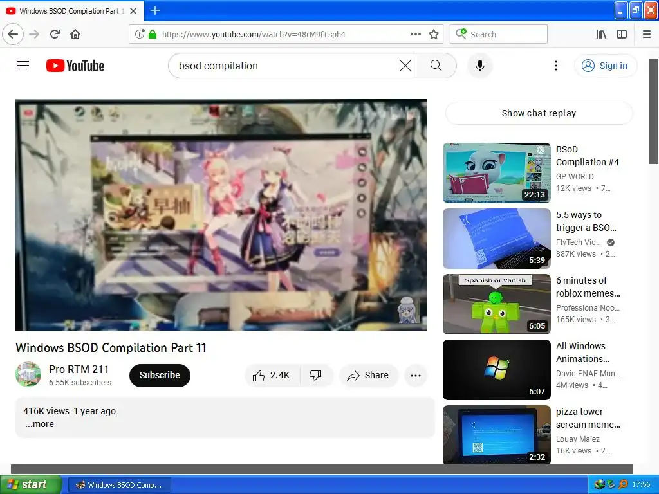Open the browser home page icon

[75, 34]
